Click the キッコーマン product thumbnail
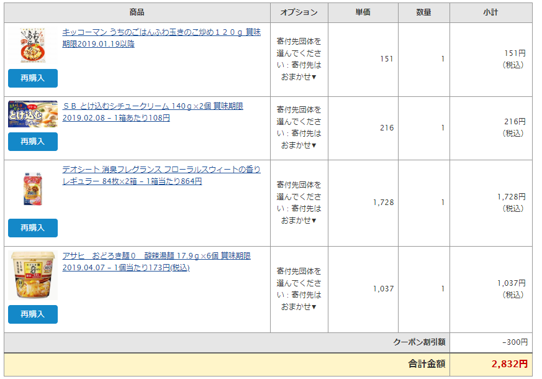Image resolution: width=542 pixels, height=379 pixels. pos(33,45)
